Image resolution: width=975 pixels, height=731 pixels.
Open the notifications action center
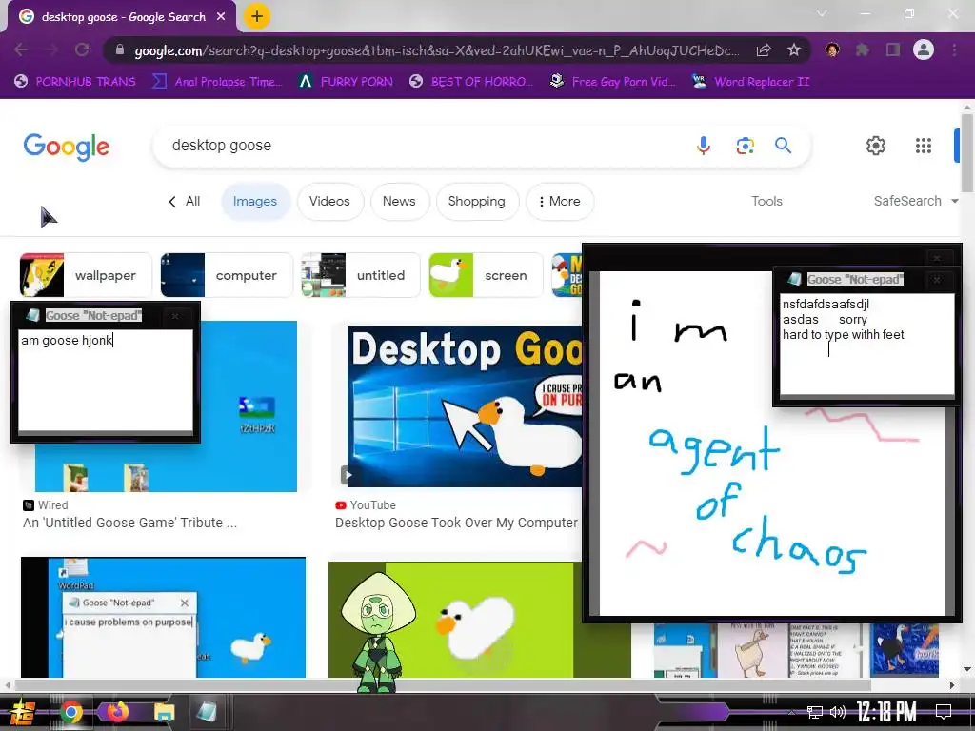944,712
